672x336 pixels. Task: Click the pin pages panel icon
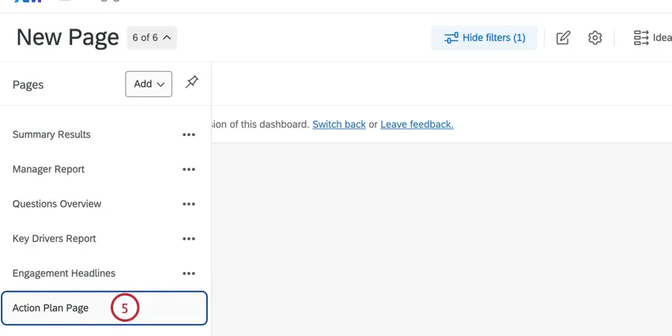click(191, 83)
